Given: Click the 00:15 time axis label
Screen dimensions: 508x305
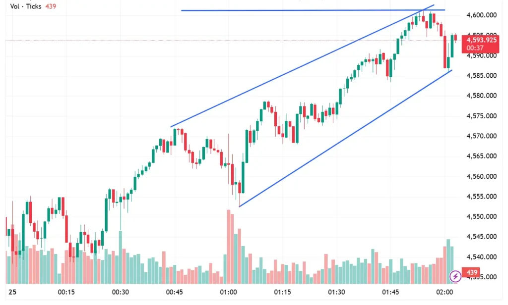Looking at the screenshot, I should [x=66, y=292].
